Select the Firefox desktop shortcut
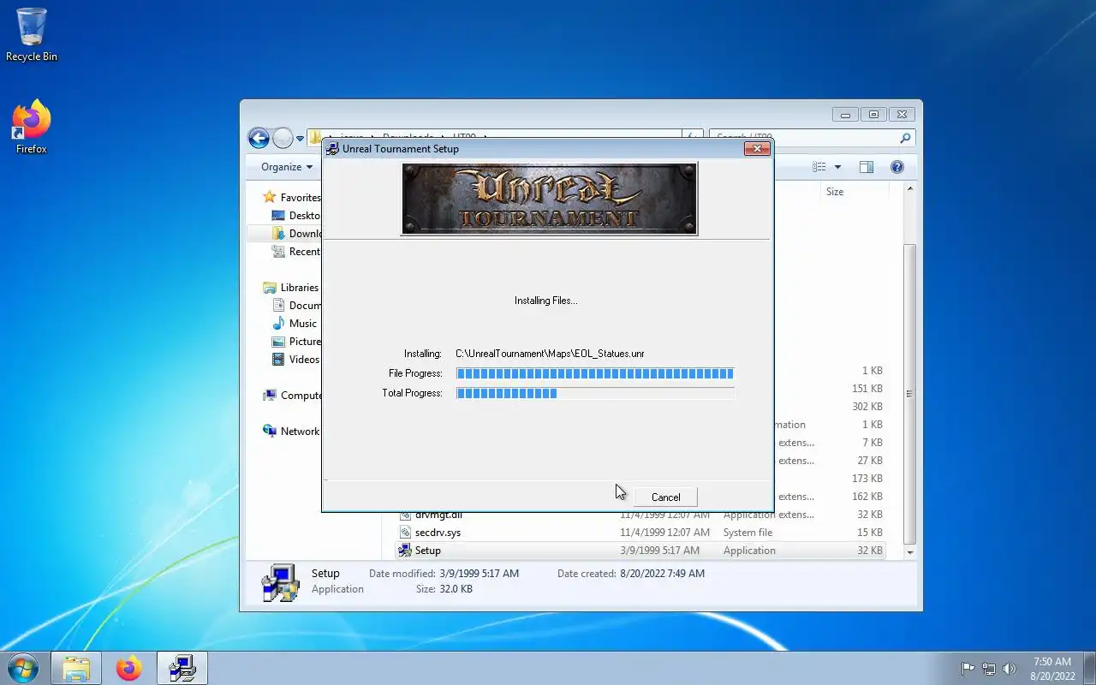Screen dimensions: 1096x685 click(x=32, y=127)
